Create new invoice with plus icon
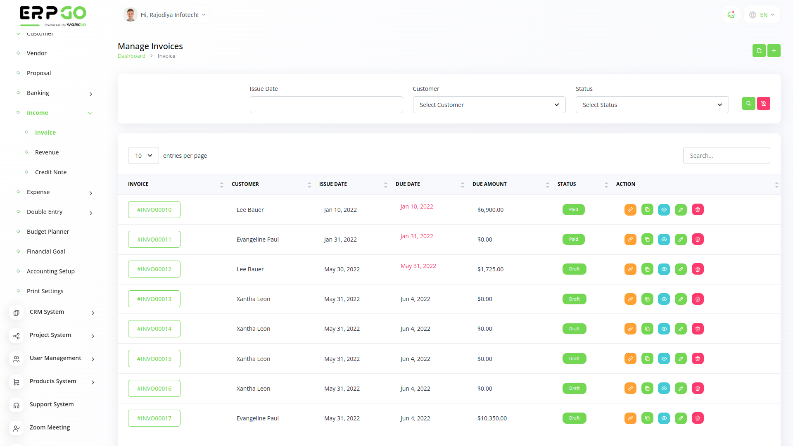The image size is (793, 446). click(x=774, y=51)
